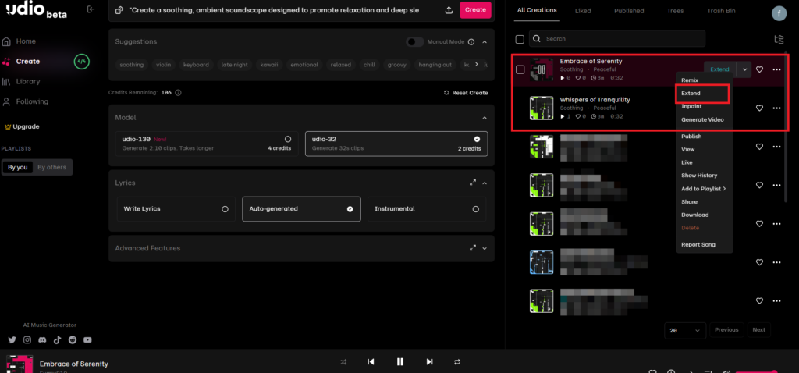Pause playback in the bottom player
Viewport: 799px width, 373px height.
(400, 362)
